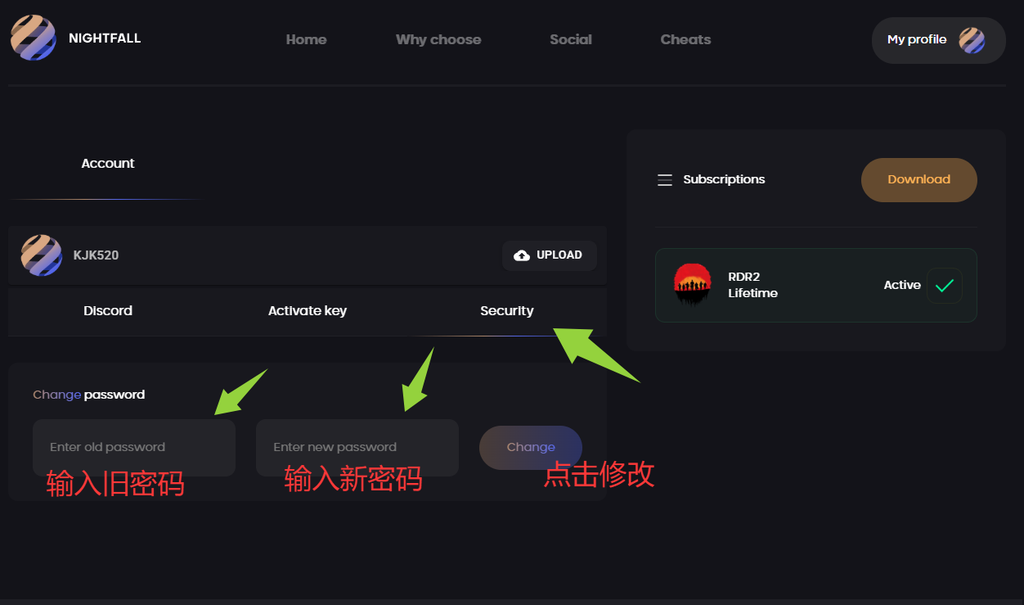Go to the Home nav item
Viewport: 1024px width, 605px height.
coord(306,39)
